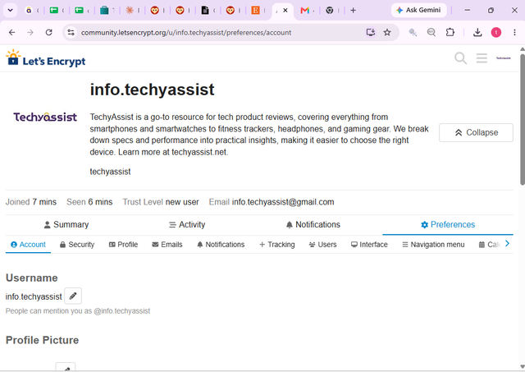The height and width of the screenshot is (372, 525).
Task: Open the Profile preferences section
Action: (x=123, y=245)
